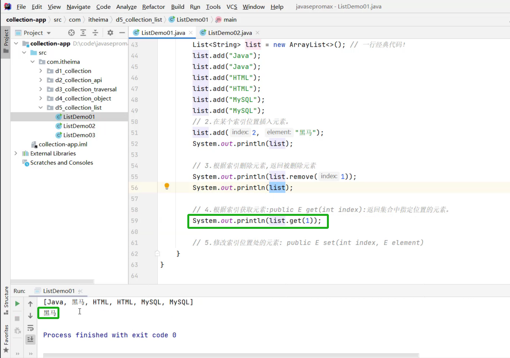The height and width of the screenshot is (358, 510).
Task: Click the Project tree horizontal scrollbar
Action: tap(52, 281)
